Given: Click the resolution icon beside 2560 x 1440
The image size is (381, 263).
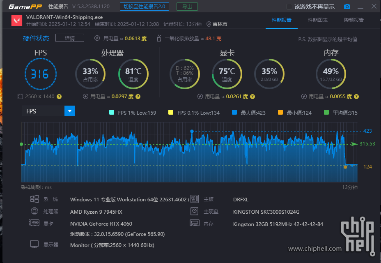Looking at the screenshot, I should (20, 97).
